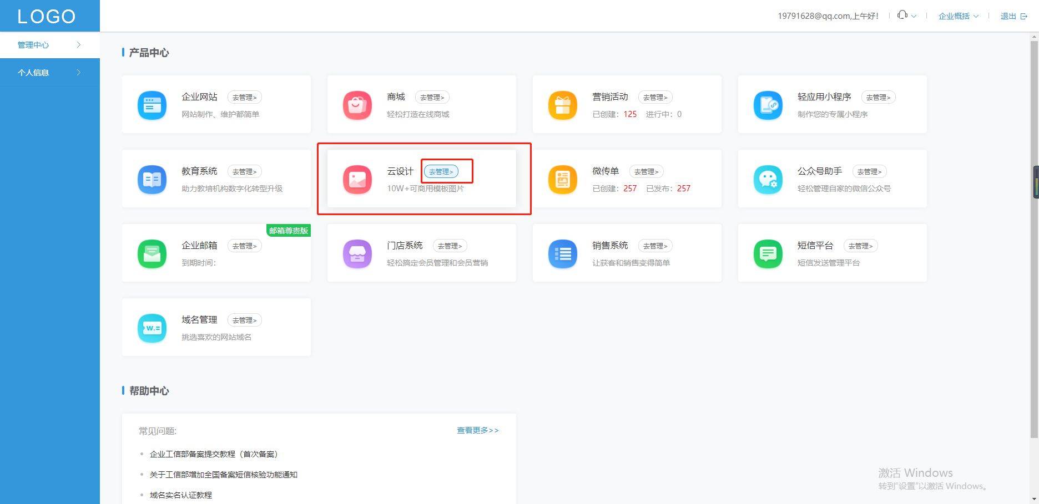Open 去管理 for 公众号助手
The width and height of the screenshot is (1039, 504).
[x=870, y=171]
